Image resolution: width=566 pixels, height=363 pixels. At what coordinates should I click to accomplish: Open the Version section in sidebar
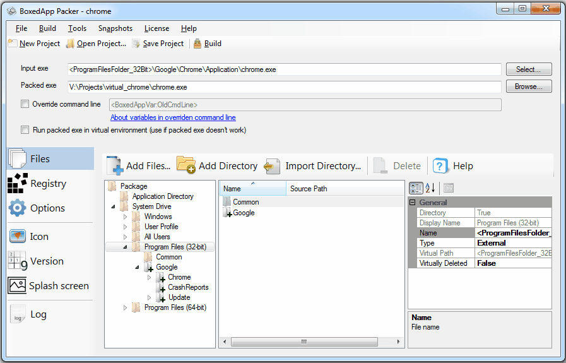36,261
